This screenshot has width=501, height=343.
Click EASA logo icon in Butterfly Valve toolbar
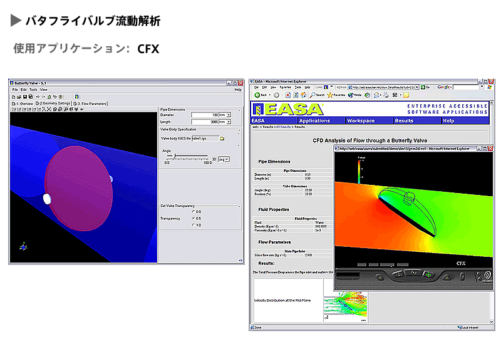coord(76,97)
